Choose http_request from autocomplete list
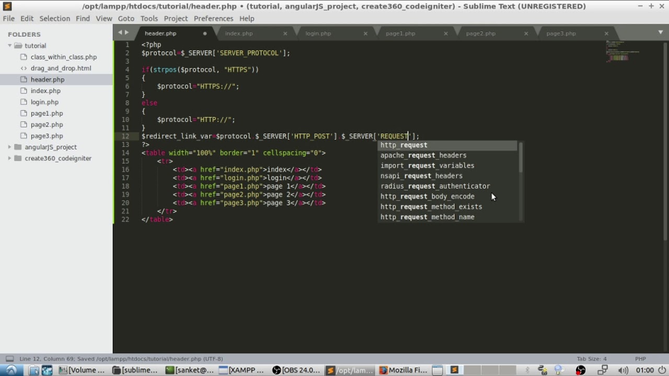The height and width of the screenshot is (376, 669). pos(448,145)
